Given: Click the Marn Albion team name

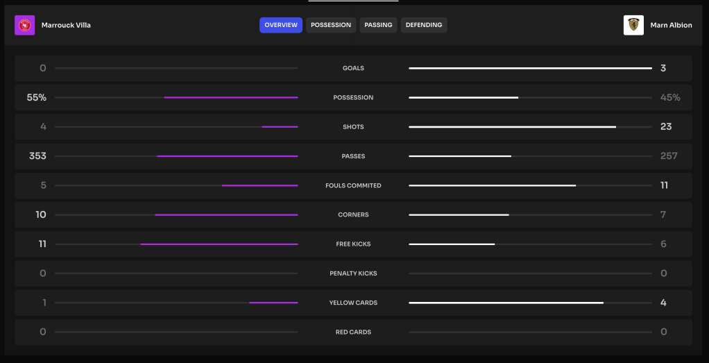Looking at the screenshot, I should point(671,25).
